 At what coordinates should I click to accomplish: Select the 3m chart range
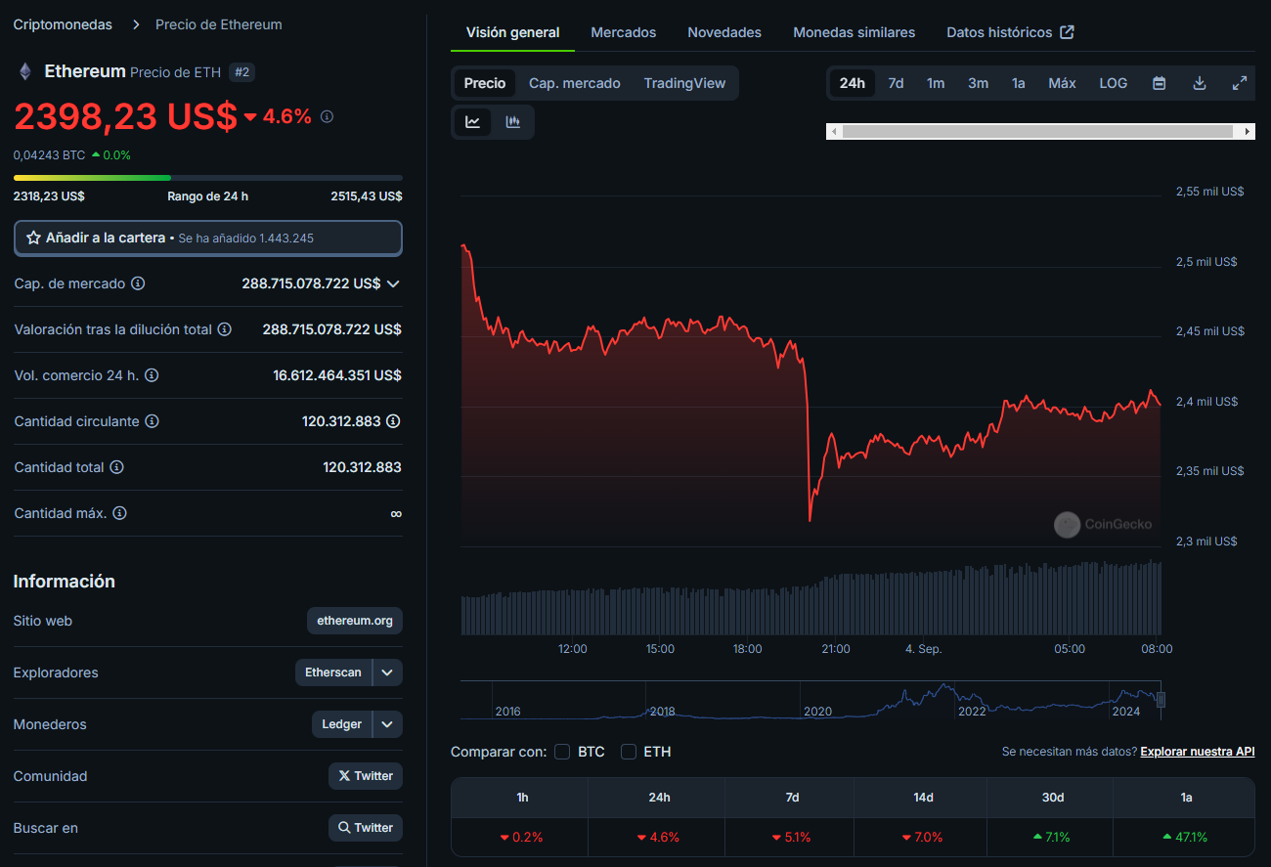tap(978, 83)
